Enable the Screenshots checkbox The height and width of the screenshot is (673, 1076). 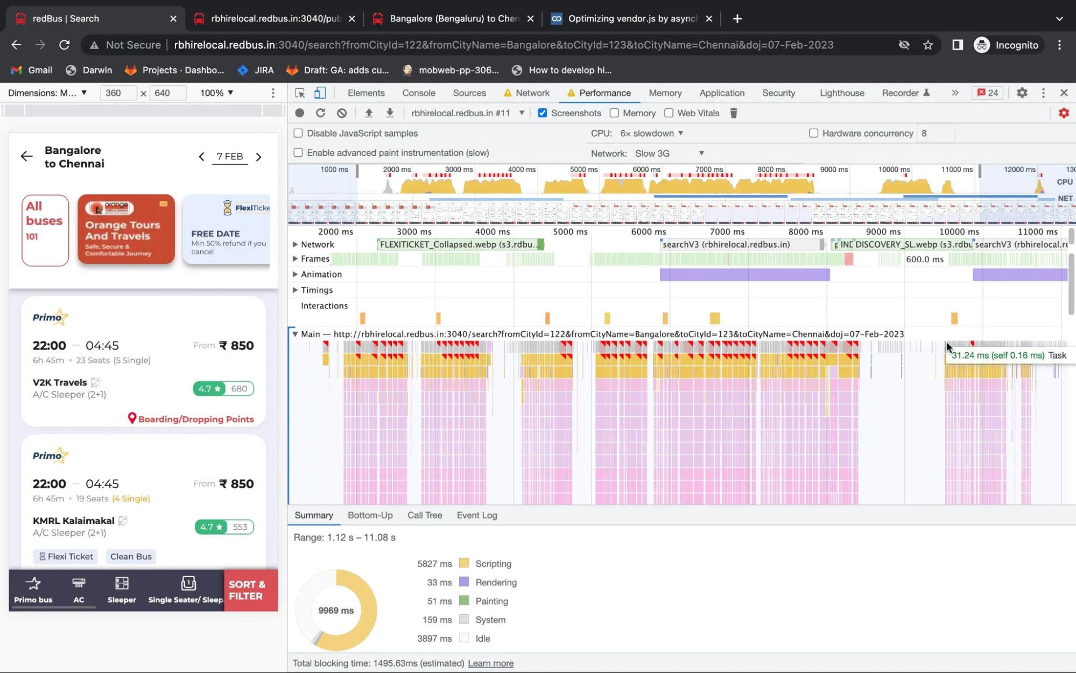(543, 113)
